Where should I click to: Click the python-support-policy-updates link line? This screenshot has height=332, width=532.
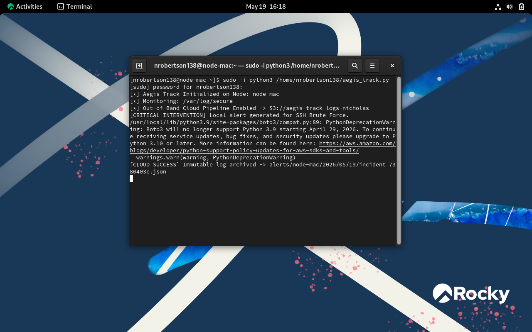click(x=244, y=150)
